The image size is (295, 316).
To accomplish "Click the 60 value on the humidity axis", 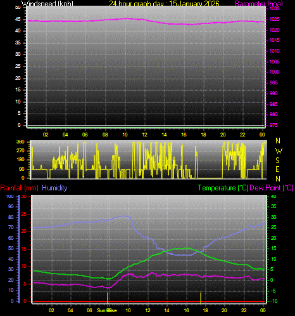I will (11, 238).
